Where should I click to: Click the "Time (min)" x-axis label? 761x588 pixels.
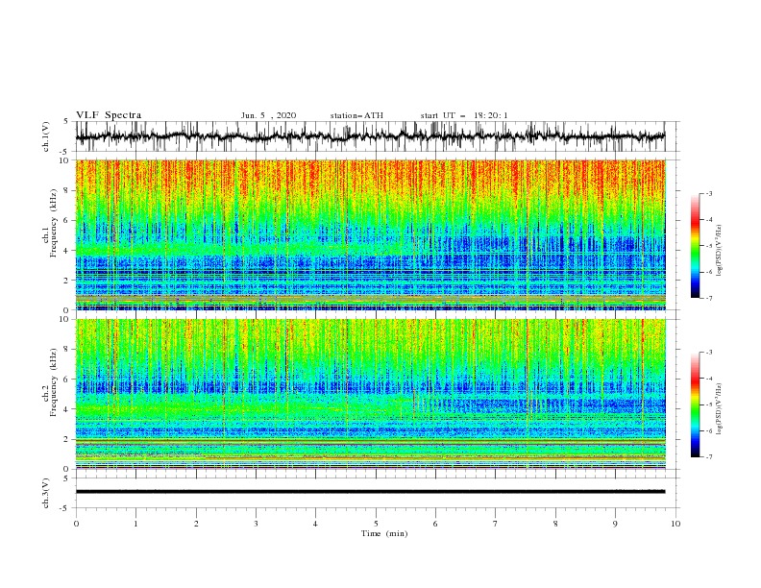coord(384,533)
